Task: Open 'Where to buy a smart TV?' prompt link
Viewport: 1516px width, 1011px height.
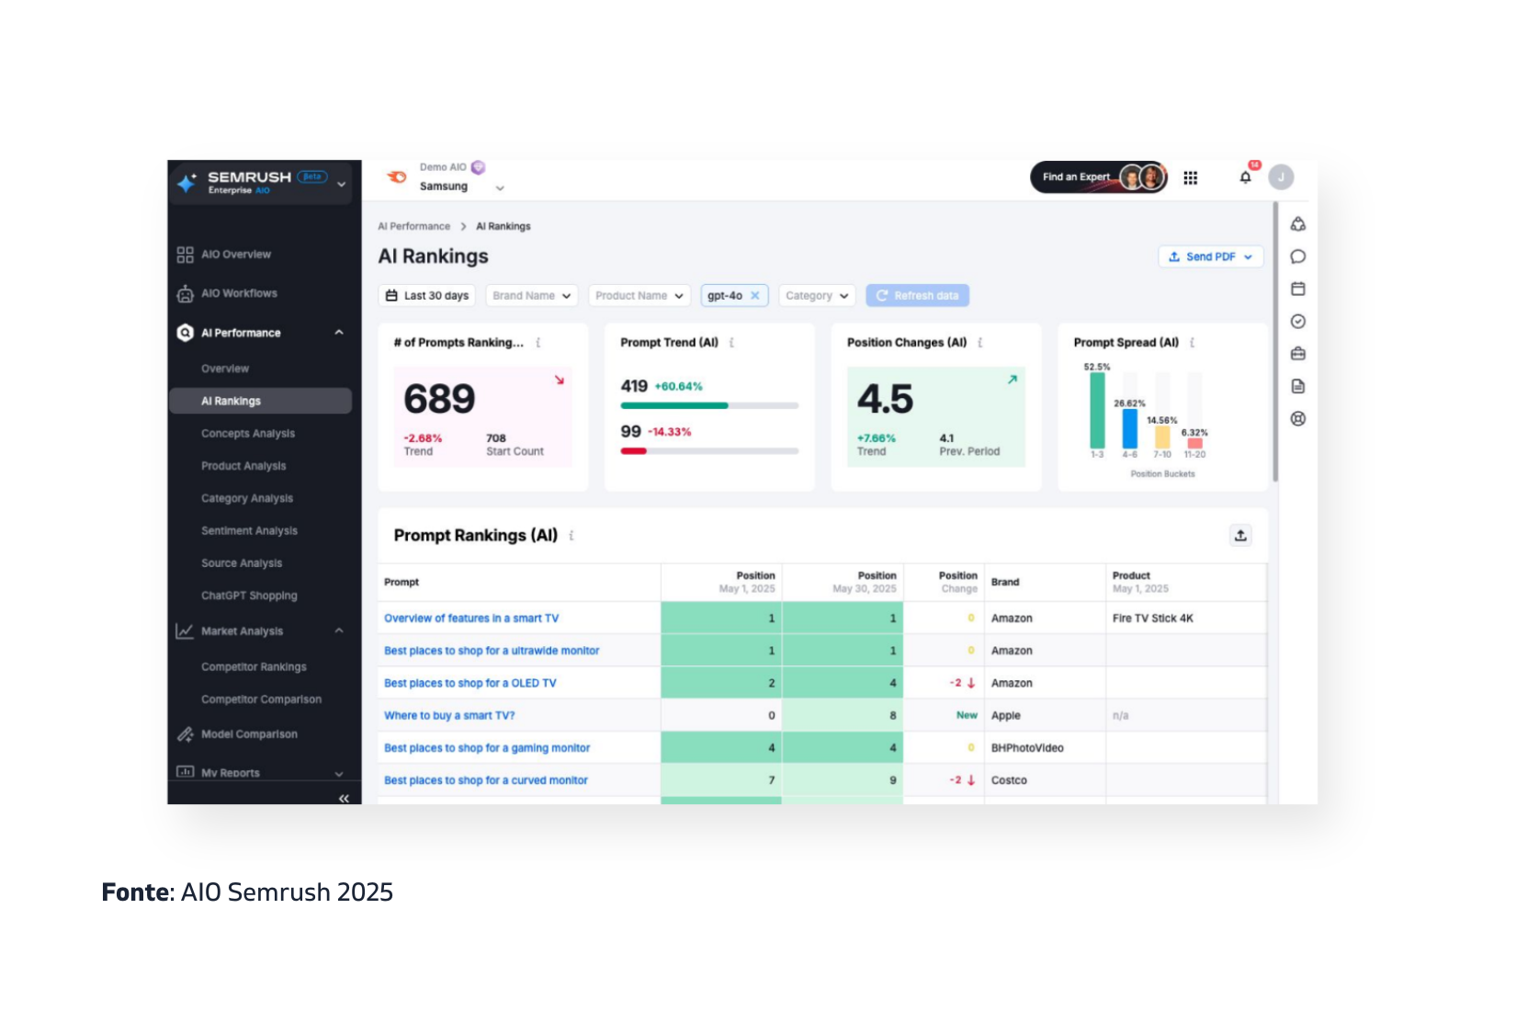Action: point(449,715)
